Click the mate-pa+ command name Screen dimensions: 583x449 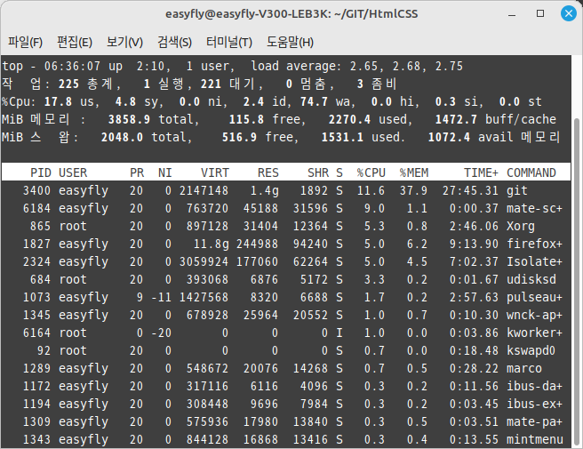[x=534, y=421]
